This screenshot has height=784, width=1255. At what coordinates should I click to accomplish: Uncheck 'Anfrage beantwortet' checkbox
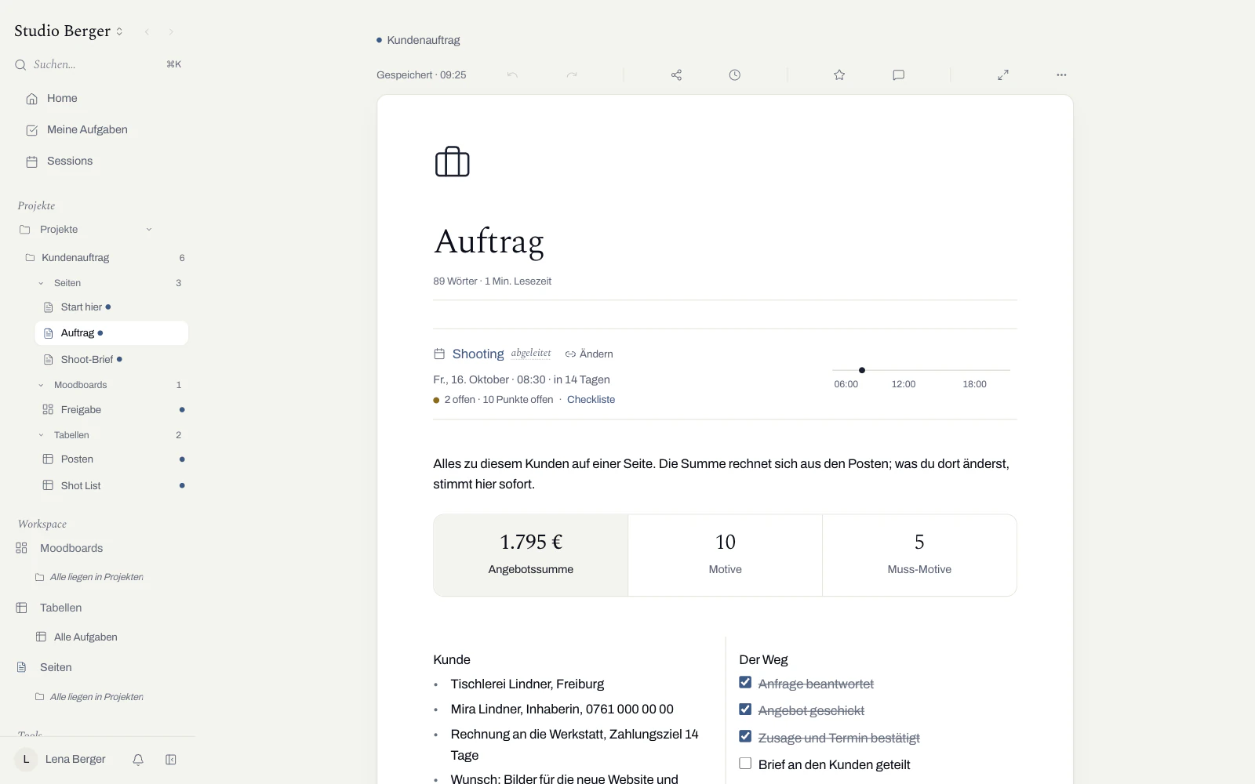[745, 683]
